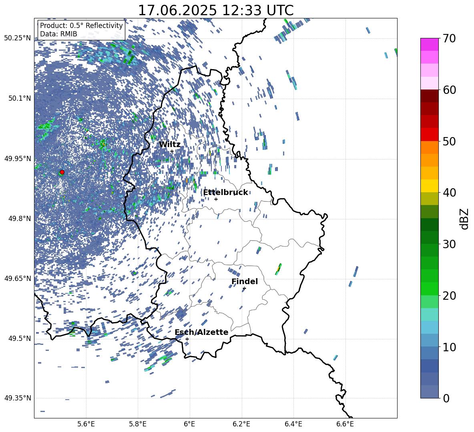Click the 50.25°N latitude label
Screen dimensions: 474x432
[18, 38]
